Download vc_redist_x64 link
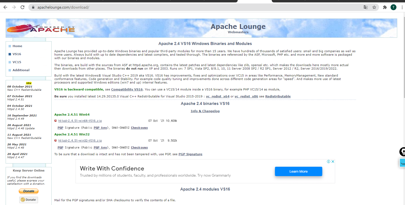405x205 pixels. tap(218, 96)
